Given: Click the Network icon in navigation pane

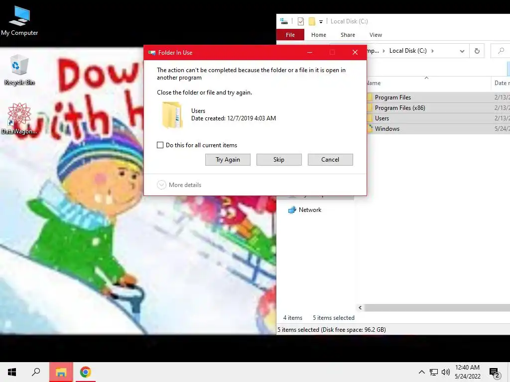Looking at the screenshot, I should tap(292, 210).
